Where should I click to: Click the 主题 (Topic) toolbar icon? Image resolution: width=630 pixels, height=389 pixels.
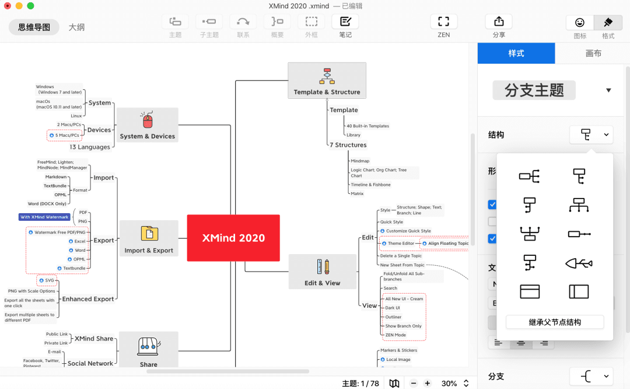pyautogui.click(x=175, y=22)
